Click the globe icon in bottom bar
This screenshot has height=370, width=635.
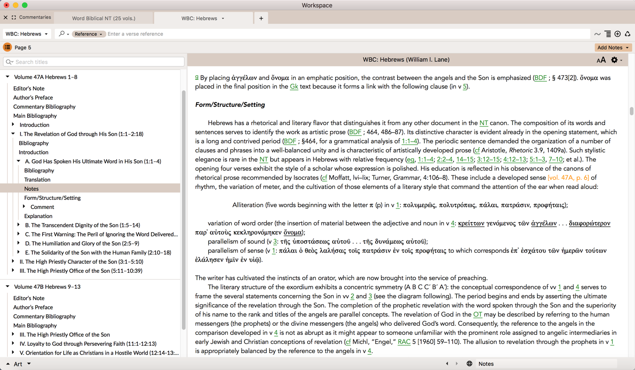[469, 364]
